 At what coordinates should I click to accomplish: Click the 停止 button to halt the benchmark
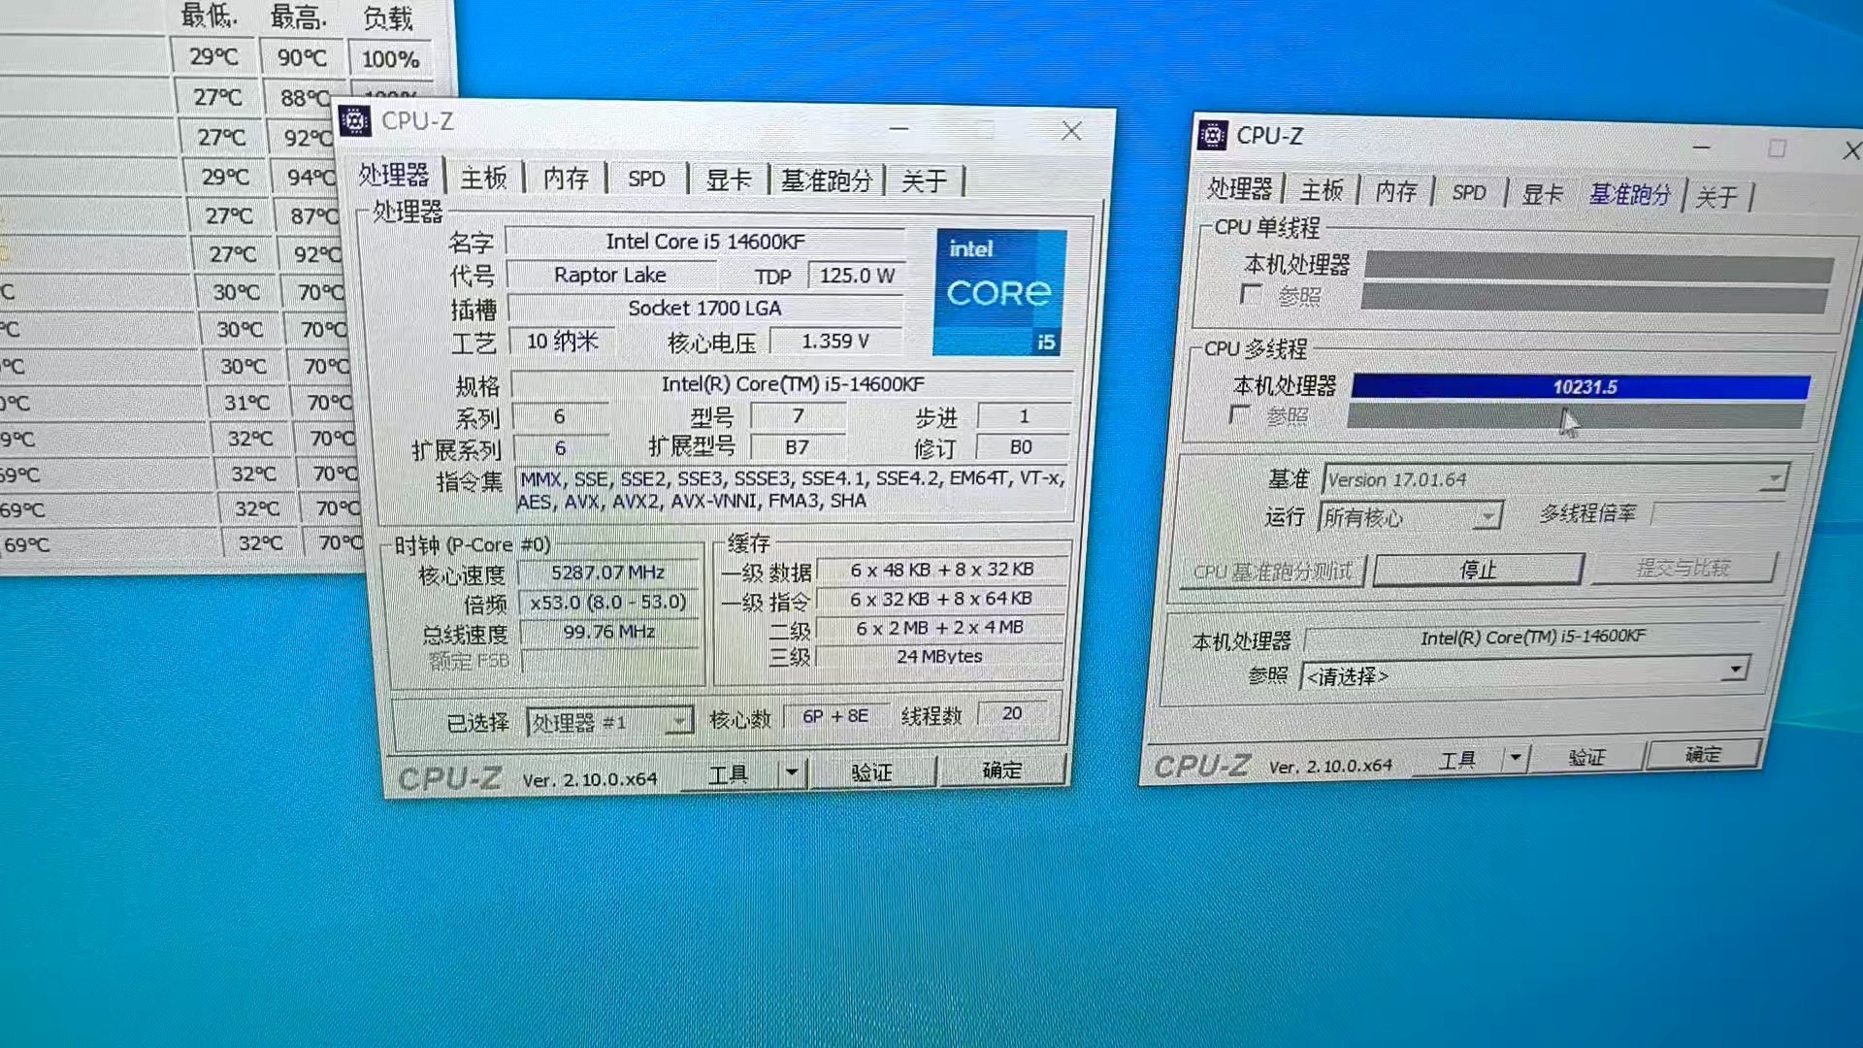pos(1479,570)
